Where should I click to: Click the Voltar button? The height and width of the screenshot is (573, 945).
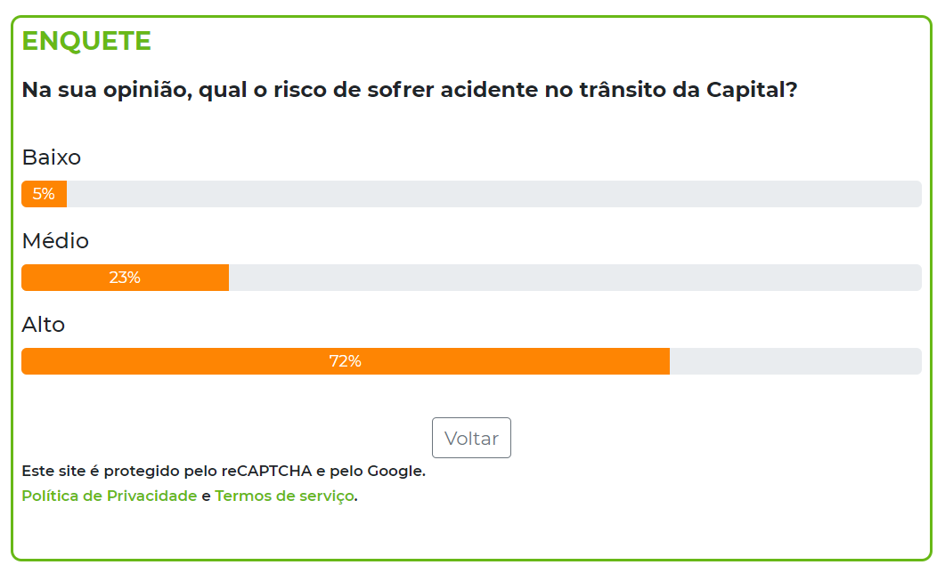pyautogui.click(x=471, y=438)
